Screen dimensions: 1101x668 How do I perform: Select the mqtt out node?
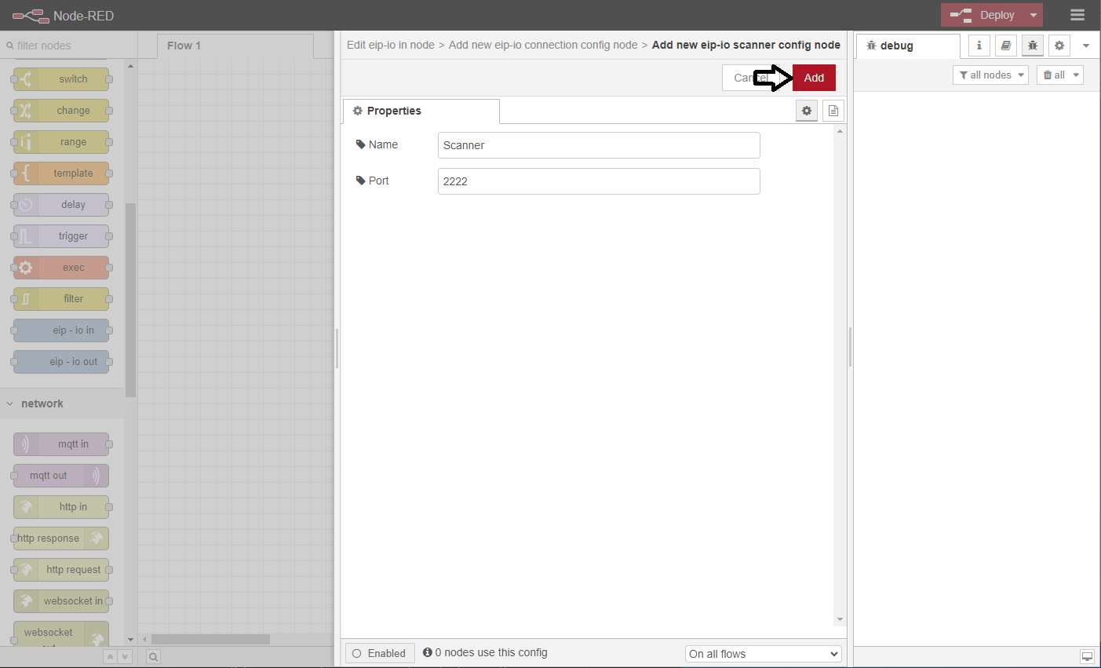click(61, 476)
